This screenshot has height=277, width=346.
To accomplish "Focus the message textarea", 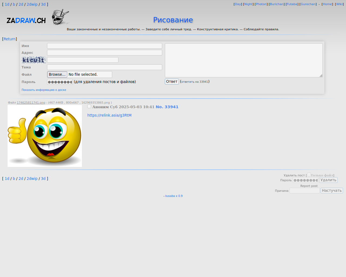I will pos(244,60).
